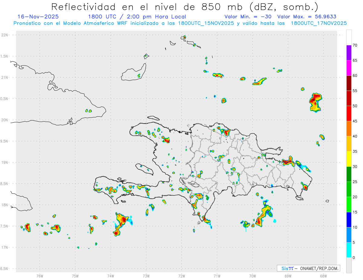Click the "40" label on the color scale

tap(355, 136)
